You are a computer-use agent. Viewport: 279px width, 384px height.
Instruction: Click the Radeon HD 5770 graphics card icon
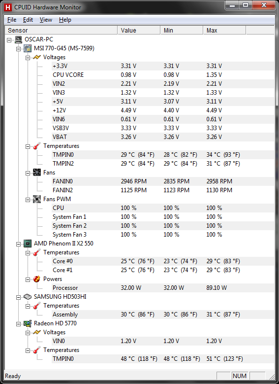pyautogui.click(x=28, y=324)
